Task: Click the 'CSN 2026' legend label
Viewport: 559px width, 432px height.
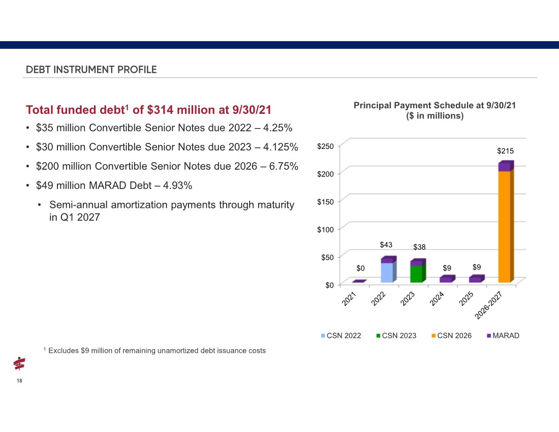Action: (x=454, y=336)
